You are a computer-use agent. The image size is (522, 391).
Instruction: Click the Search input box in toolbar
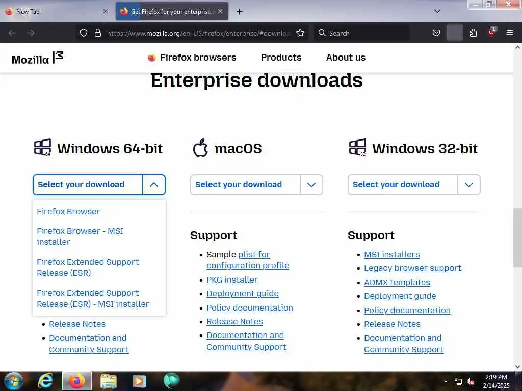[x=361, y=33]
